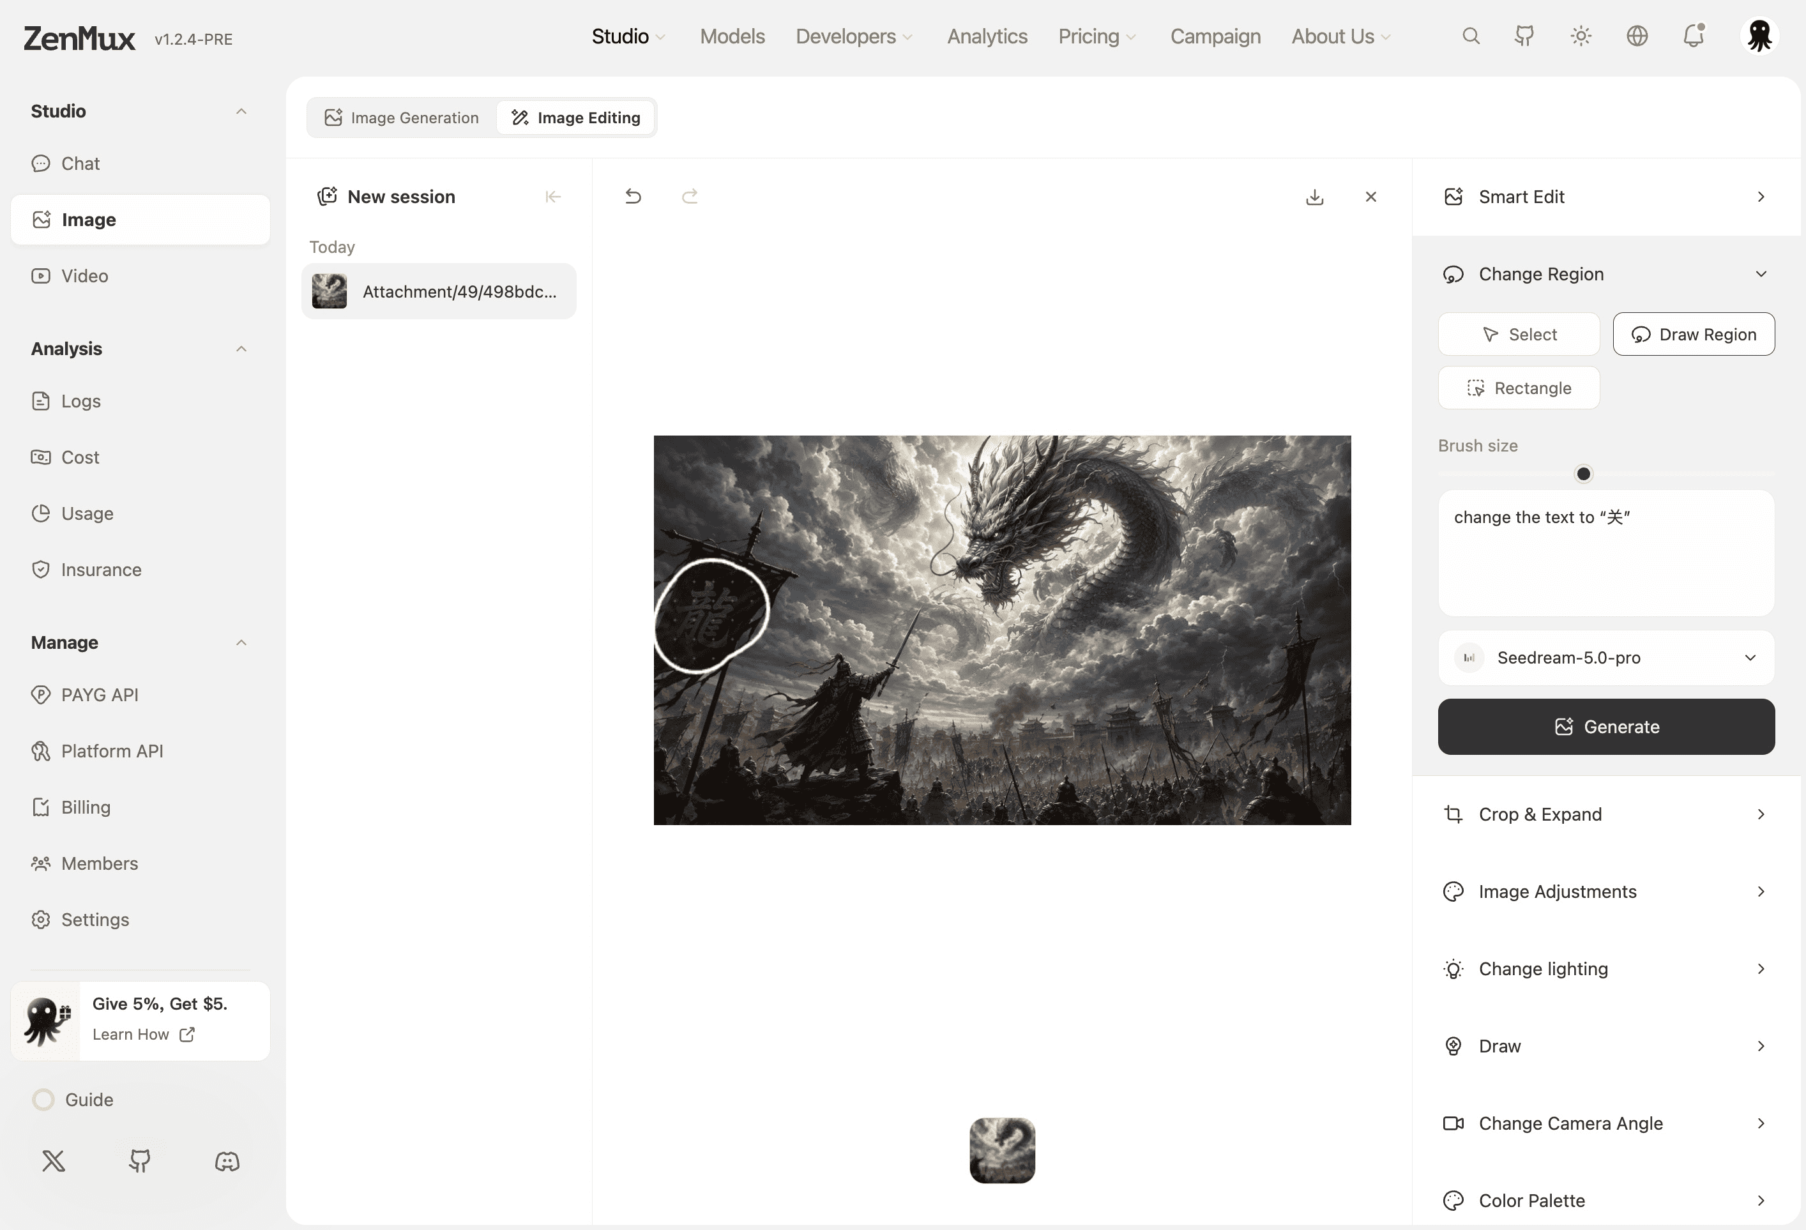Expand Image Adjustments panel

click(1605, 892)
